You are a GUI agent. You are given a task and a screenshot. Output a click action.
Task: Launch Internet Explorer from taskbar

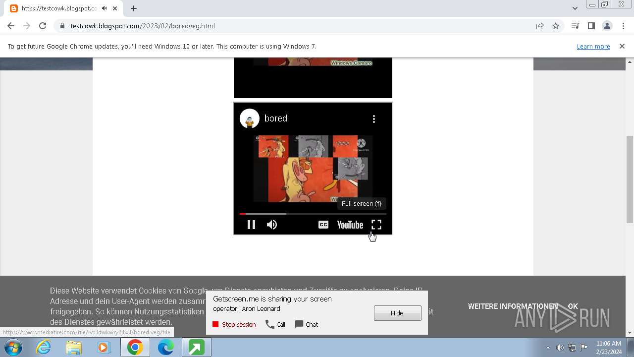(44, 348)
